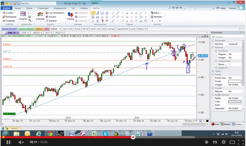Pause the video playback
Screen dimensions: 246x146
click(x=9, y=142)
